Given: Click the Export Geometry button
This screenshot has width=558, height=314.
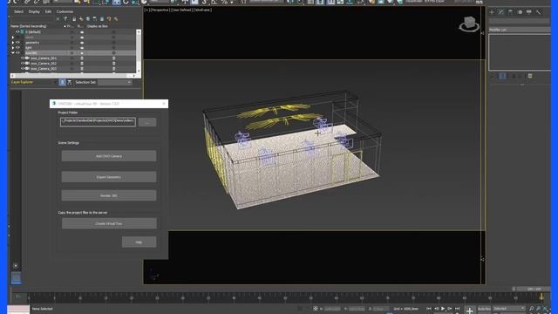Looking at the screenshot, I should [108, 177].
